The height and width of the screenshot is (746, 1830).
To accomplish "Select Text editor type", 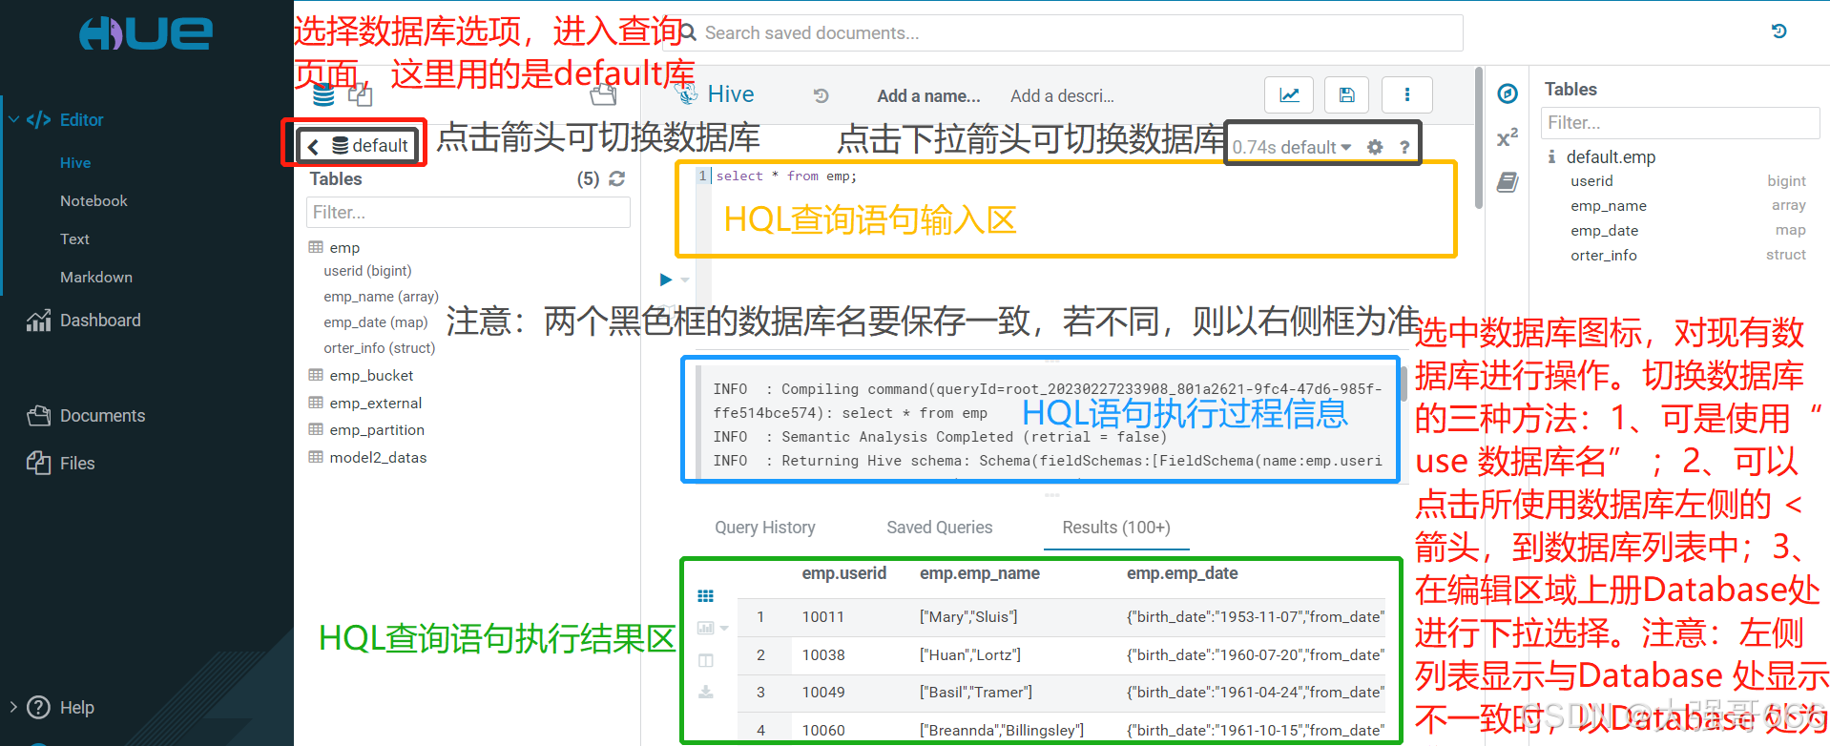I will [x=74, y=239].
